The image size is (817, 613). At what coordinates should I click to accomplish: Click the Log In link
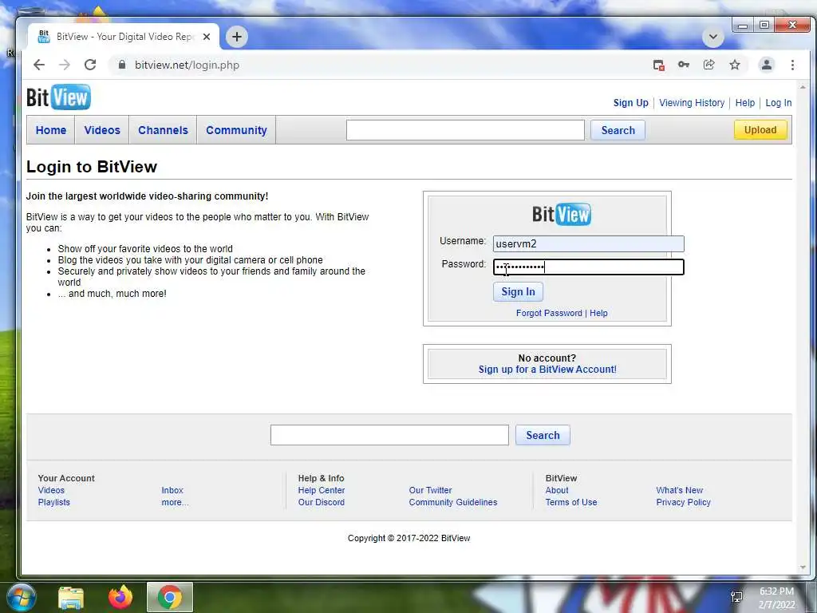(x=779, y=103)
